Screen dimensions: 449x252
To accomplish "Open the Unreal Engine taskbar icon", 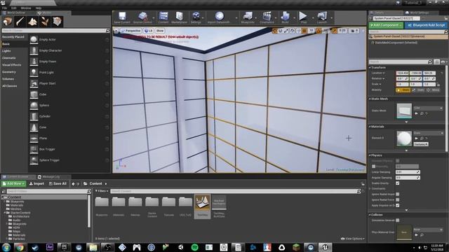I will [x=325, y=247].
